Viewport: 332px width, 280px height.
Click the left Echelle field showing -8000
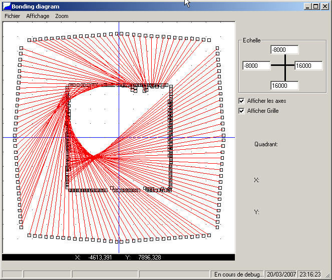click(256, 66)
